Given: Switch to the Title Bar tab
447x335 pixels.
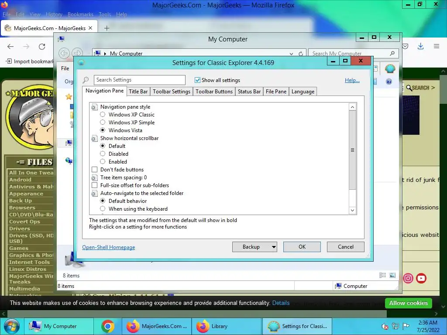Looking at the screenshot, I should pos(138,92).
